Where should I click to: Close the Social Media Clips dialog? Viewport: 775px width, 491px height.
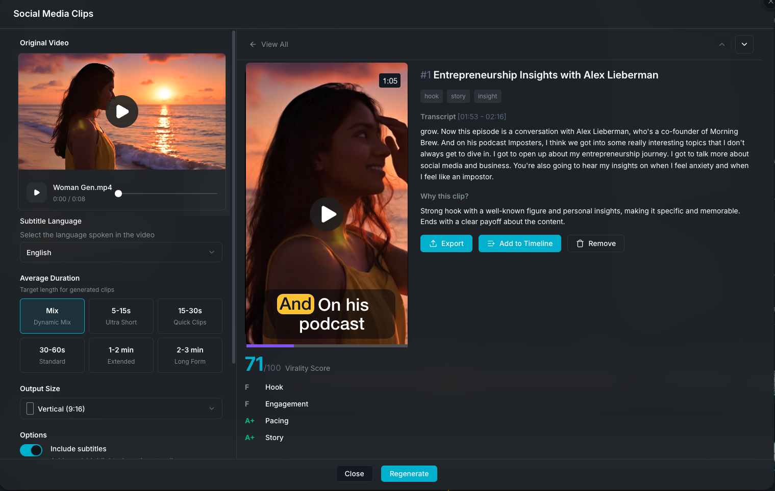tap(354, 474)
